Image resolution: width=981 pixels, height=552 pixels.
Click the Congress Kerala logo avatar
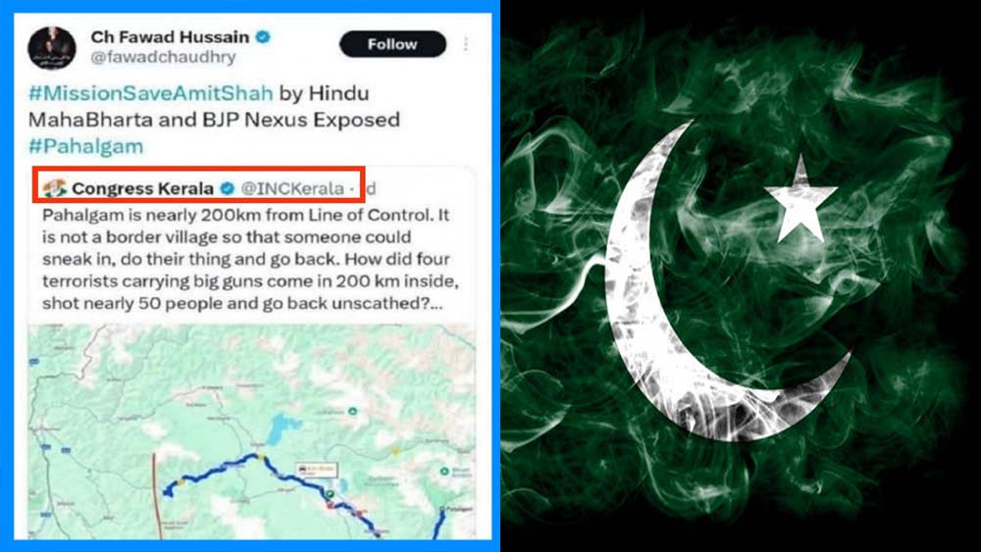click(55, 187)
